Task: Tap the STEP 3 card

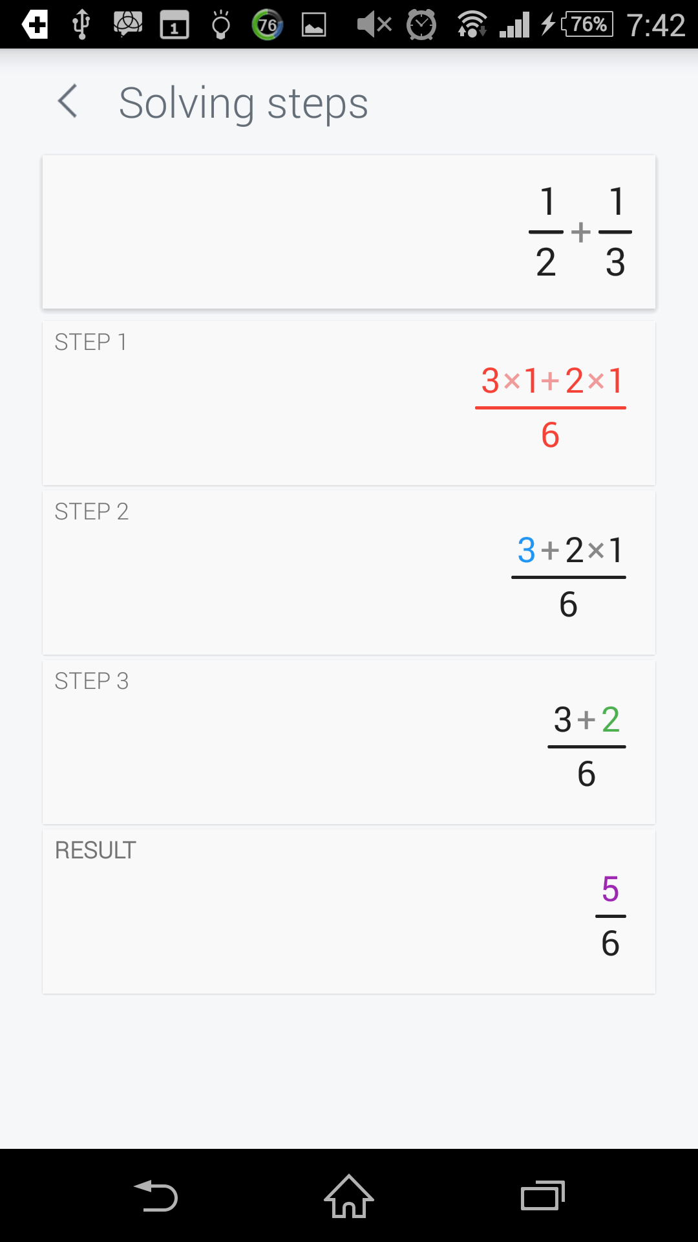Action: [349, 742]
